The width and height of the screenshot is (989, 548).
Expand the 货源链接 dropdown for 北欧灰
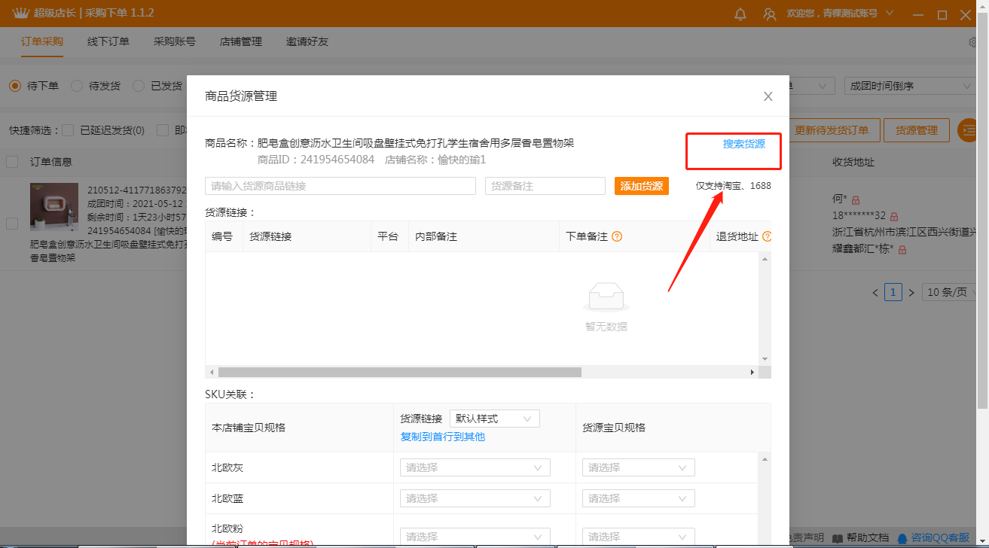[475, 467]
